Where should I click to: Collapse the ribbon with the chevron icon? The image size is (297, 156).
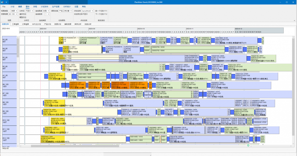(294, 21)
